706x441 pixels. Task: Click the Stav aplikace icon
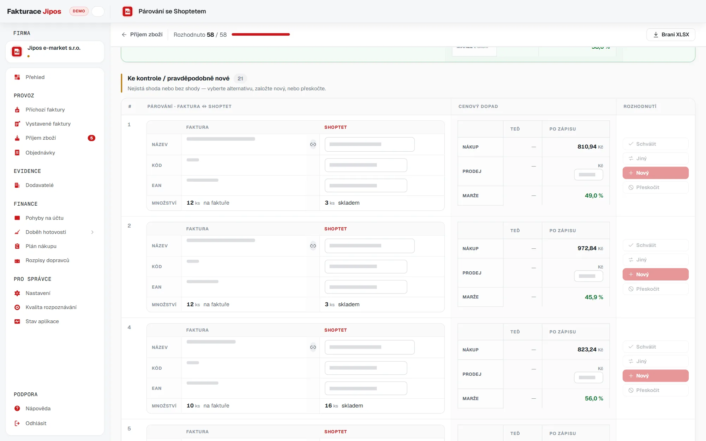[17, 321]
